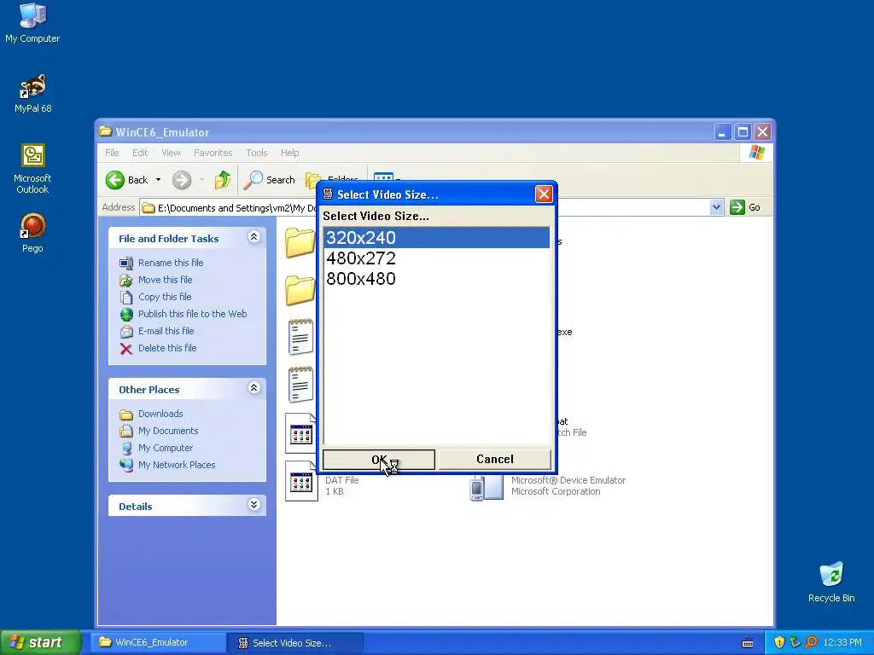The height and width of the screenshot is (655, 874).
Task: Switch to Select Video Size taskbar button
Action: pos(296,643)
